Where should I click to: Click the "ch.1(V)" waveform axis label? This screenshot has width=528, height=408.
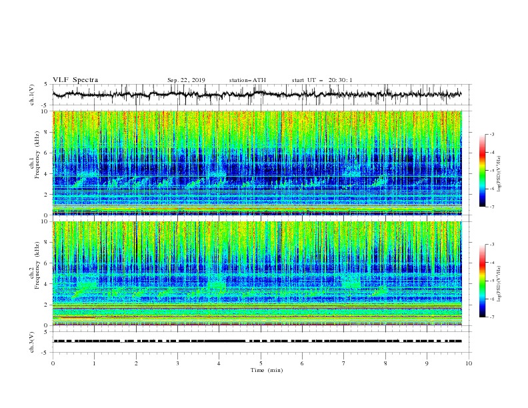click(x=32, y=95)
